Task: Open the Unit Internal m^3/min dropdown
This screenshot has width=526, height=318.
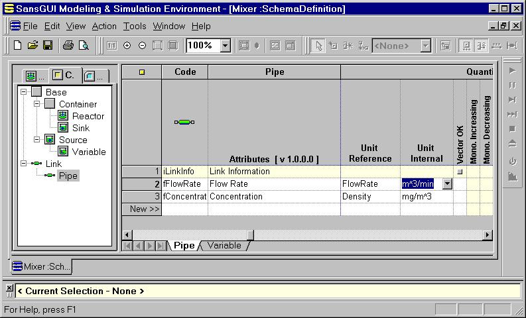Action: point(447,184)
